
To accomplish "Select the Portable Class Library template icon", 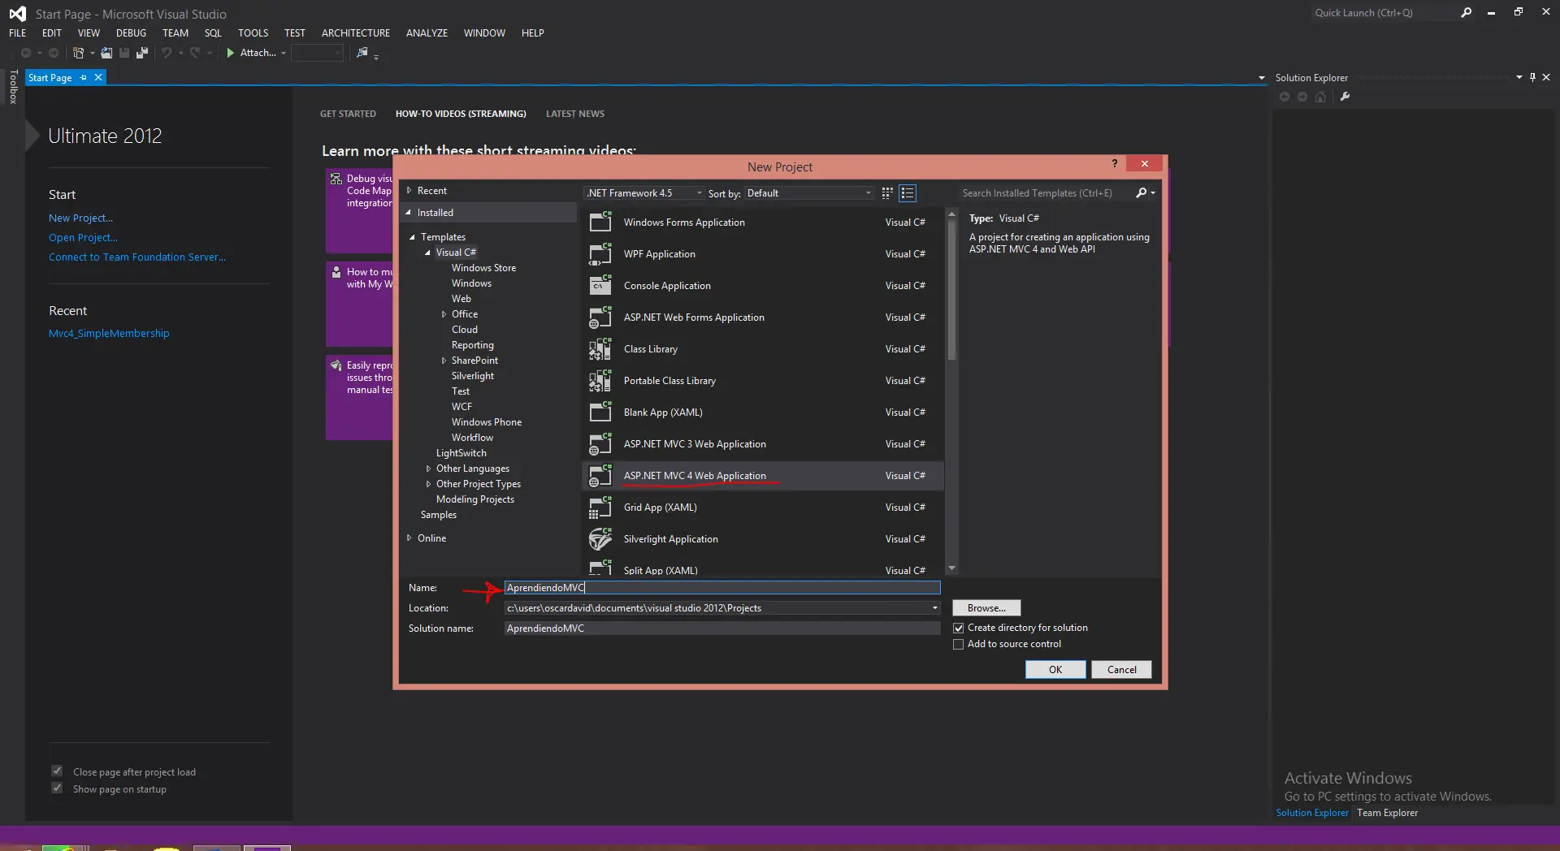I will [600, 381].
